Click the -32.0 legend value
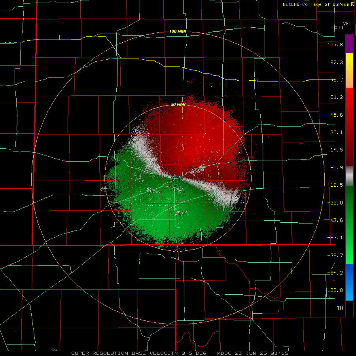 coord(335,203)
